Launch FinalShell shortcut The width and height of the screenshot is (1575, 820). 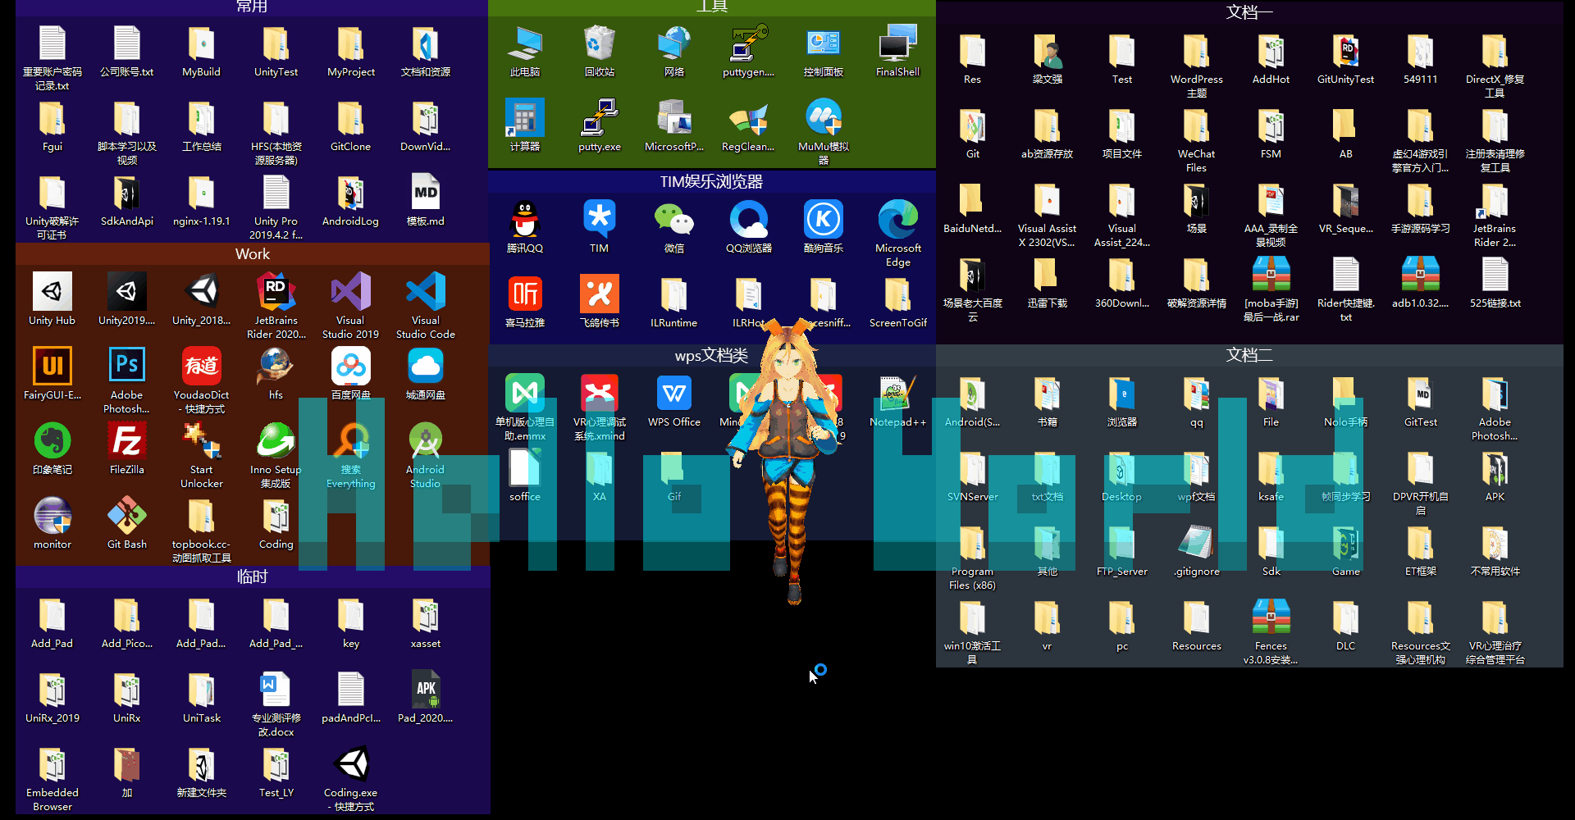click(898, 51)
